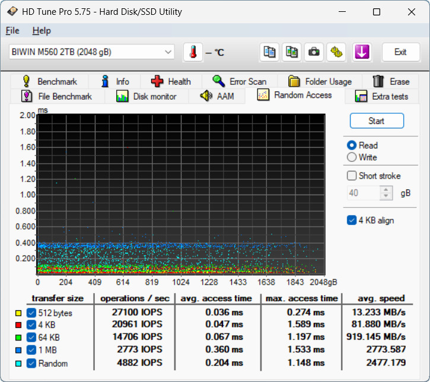The width and height of the screenshot is (430, 382).
Task: Click the red 4 KB color swatch
Action: 18,325
